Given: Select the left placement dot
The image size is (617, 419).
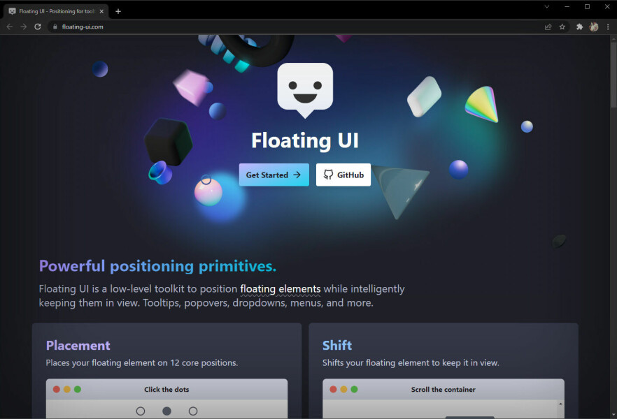Looking at the screenshot, I should click(141, 411).
